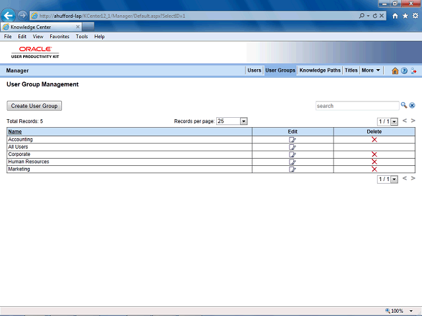Image resolution: width=422 pixels, height=316 pixels.
Task: Delete the Marketing user group
Action: point(374,169)
